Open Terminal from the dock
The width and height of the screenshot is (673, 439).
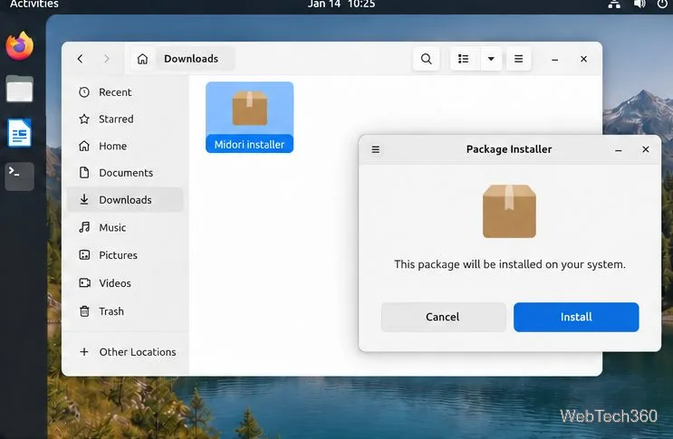click(x=19, y=177)
